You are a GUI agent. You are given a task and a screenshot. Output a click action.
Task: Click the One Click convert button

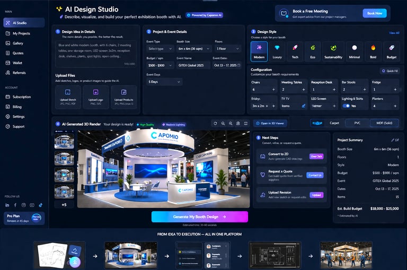[x=316, y=156]
